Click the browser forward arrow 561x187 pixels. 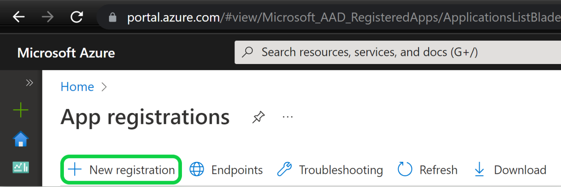pos(48,17)
